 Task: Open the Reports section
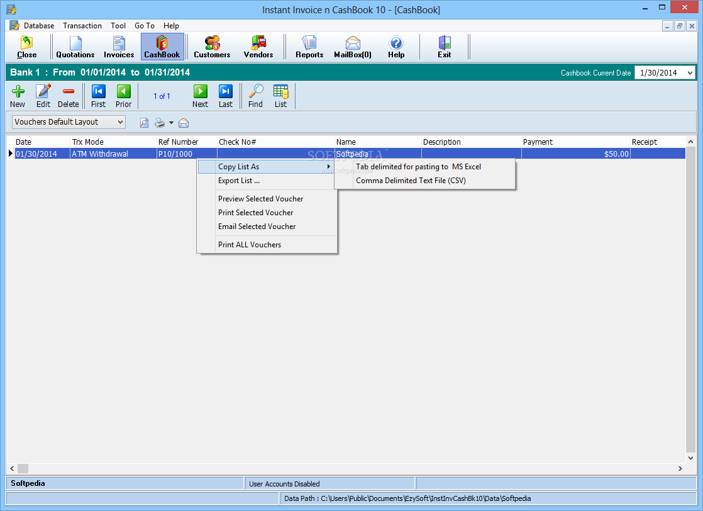coord(309,47)
